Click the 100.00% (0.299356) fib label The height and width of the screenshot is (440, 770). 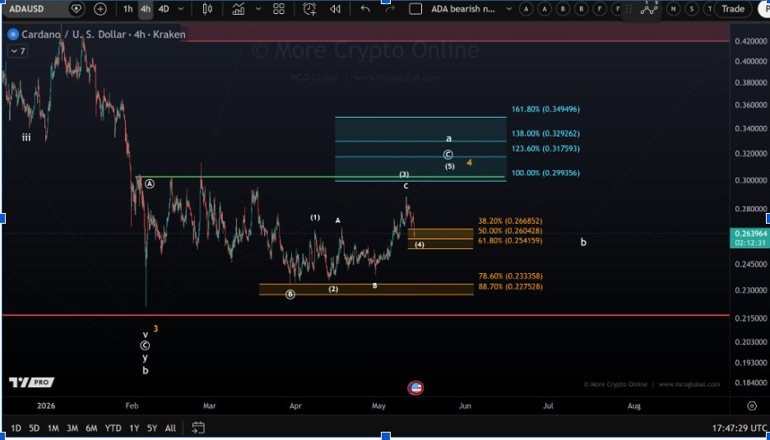click(x=545, y=173)
